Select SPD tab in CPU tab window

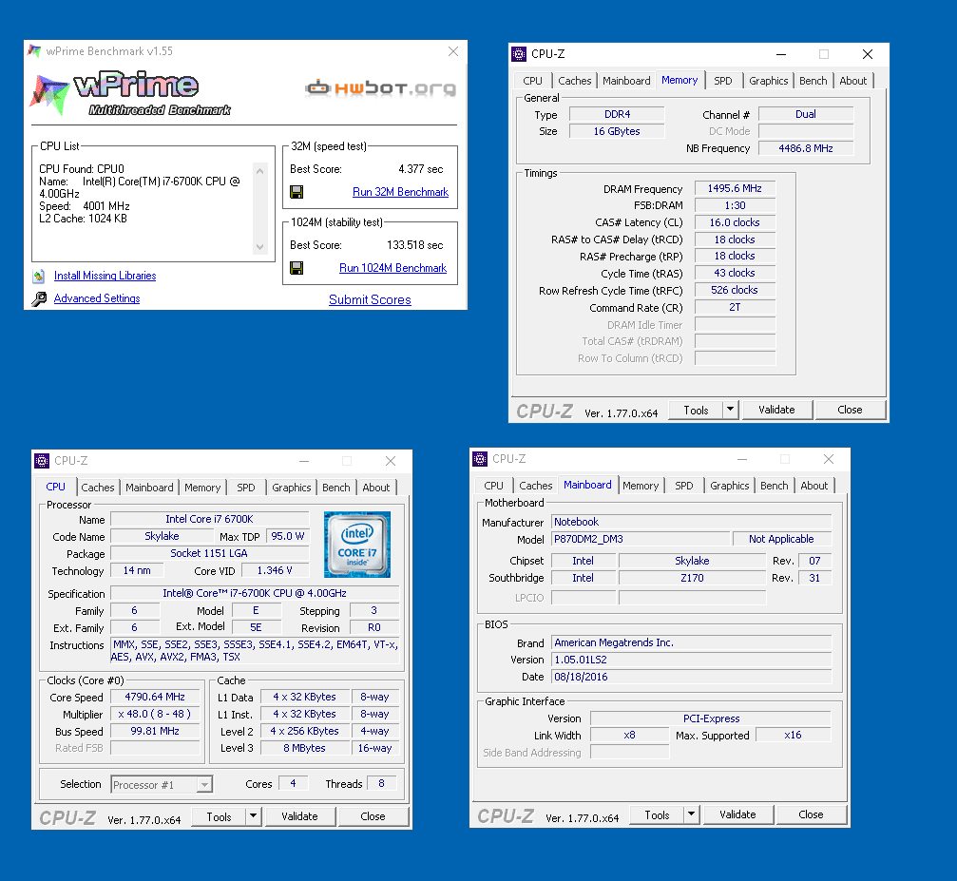click(246, 488)
